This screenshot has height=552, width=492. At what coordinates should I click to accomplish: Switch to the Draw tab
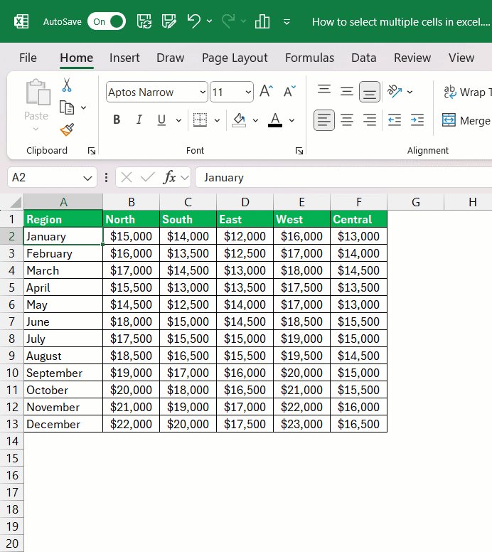pyautogui.click(x=171, y=58)
